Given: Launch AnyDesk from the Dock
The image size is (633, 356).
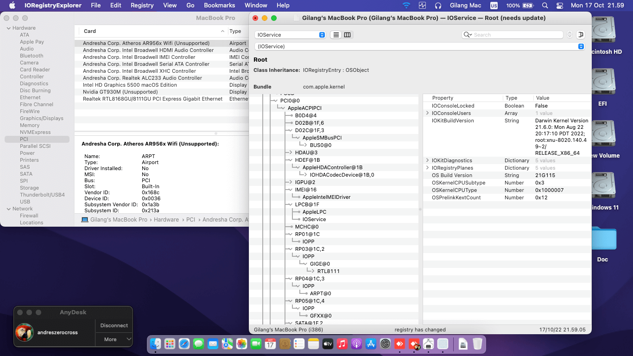Looking at the screenshot, I should pyautogui.click(x=399, y=344).
